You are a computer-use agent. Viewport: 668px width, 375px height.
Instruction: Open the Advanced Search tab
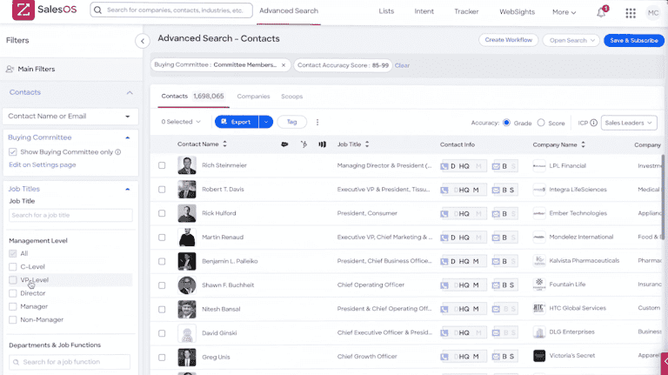pos(289,11)
